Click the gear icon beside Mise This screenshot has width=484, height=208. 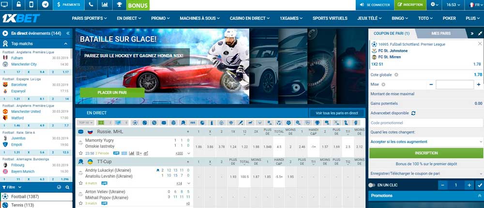[x=383, y=84]
